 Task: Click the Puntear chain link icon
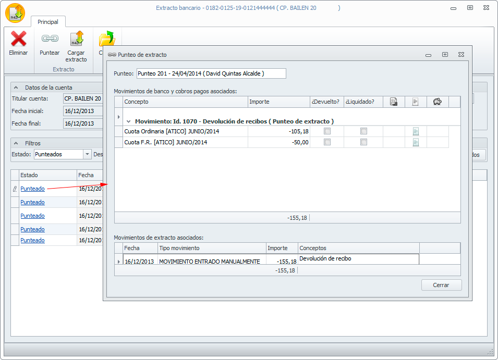click(x=50, y=39)
